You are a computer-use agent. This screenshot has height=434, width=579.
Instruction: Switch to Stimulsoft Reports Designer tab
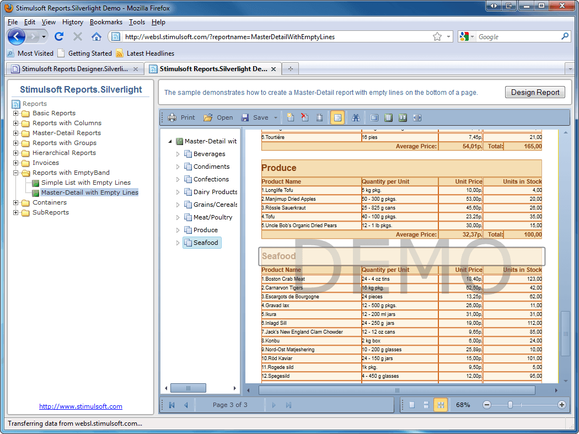click(x=75, y=69)
